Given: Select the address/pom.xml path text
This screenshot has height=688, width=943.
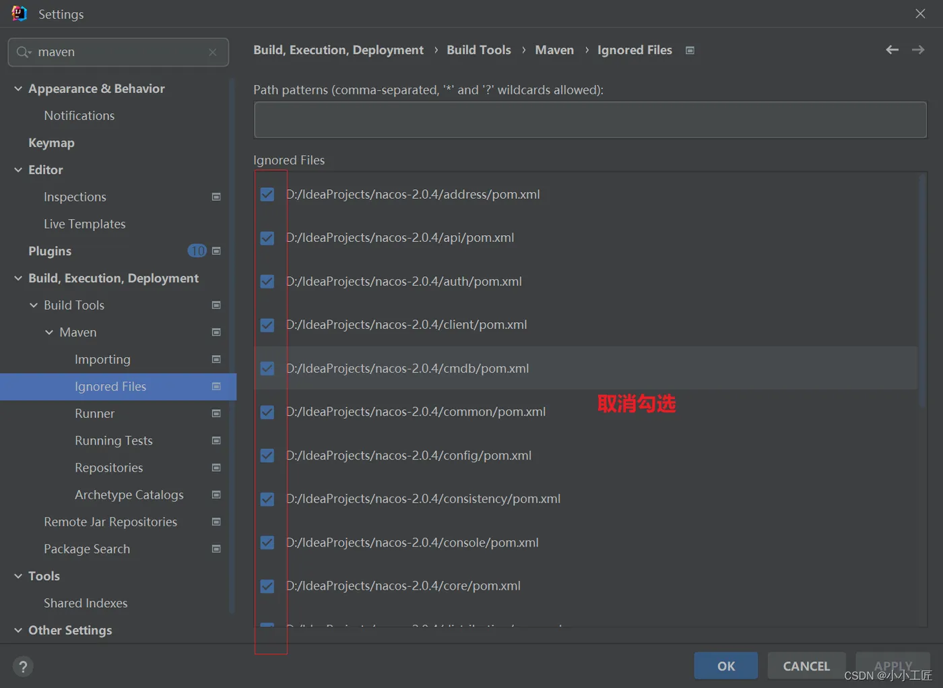Looking at the screenshot, I should (413, 195).
